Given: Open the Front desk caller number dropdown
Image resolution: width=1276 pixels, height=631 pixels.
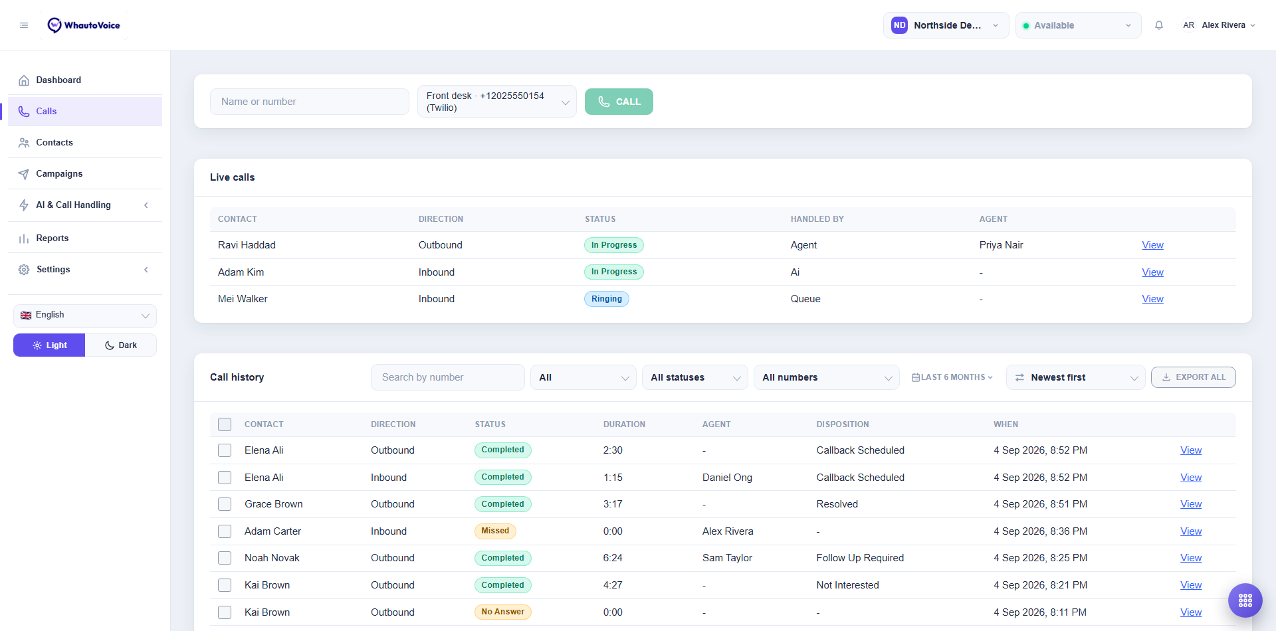Looking at the screenshot, I should point(497,102).
